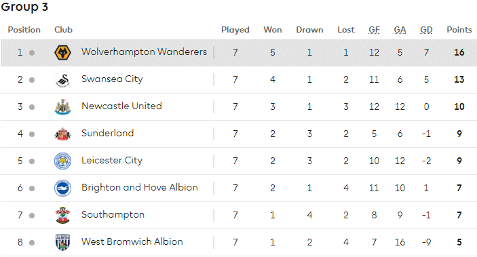This screenshot has height=257, width=477.
Task: Click the Southampton club crest
Action: pos(62,215)
